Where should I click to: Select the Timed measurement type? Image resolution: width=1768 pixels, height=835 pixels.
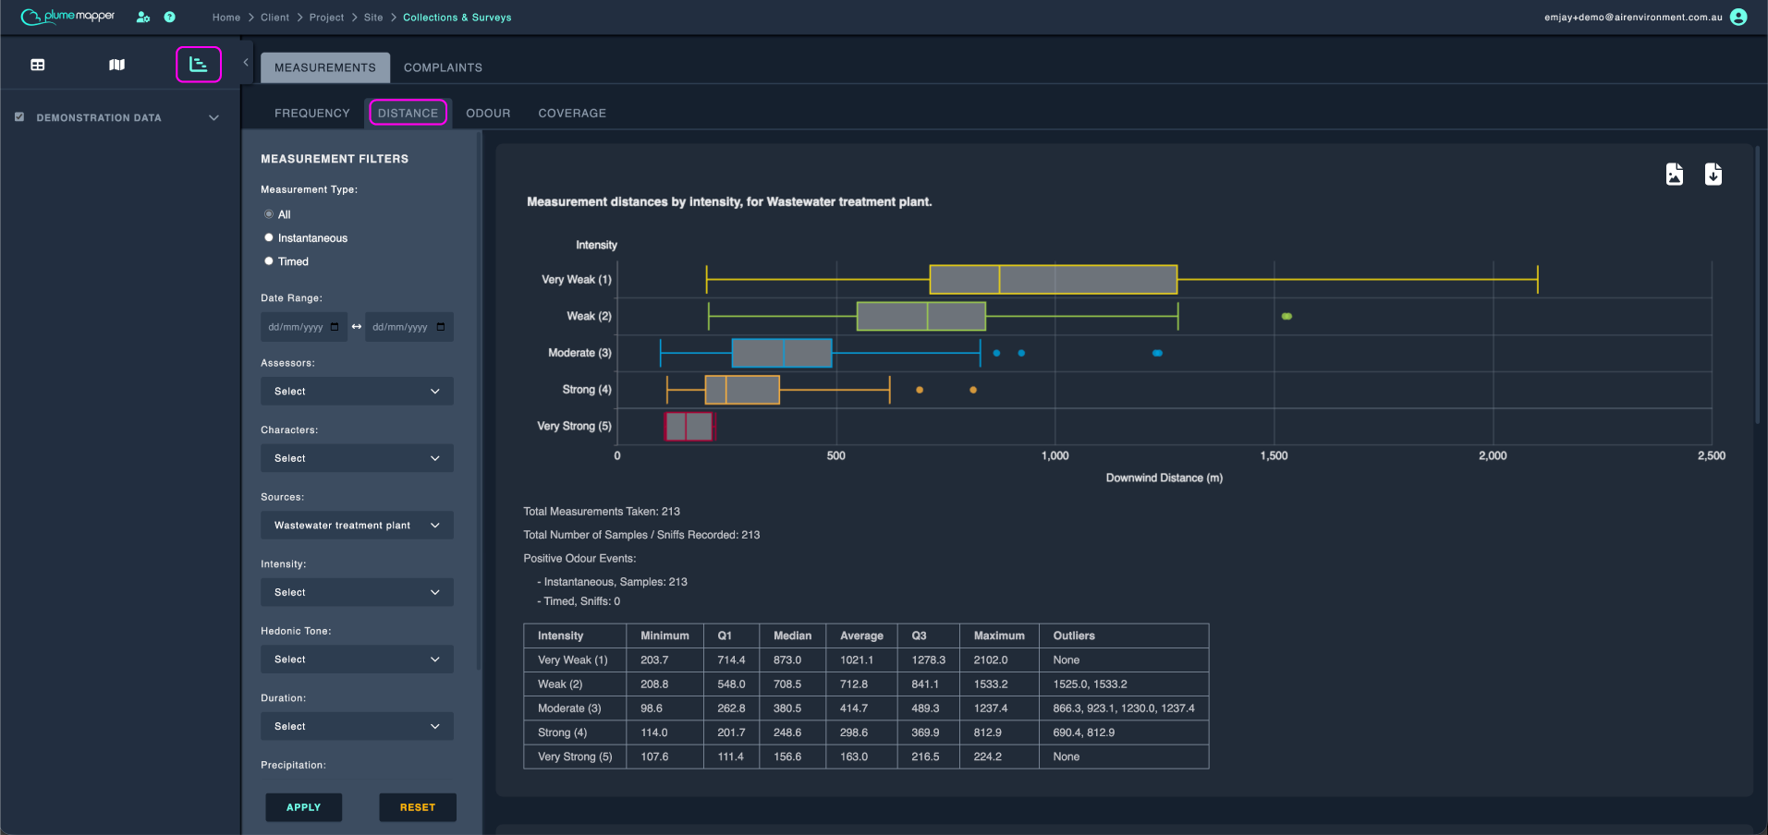coord(269,261)
